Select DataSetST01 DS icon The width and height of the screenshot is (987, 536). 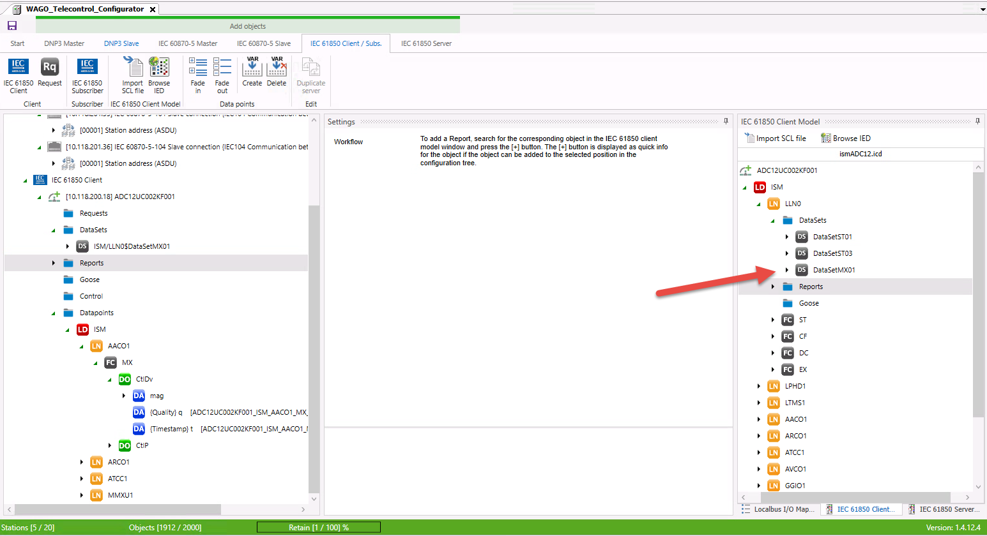point(802,237)
